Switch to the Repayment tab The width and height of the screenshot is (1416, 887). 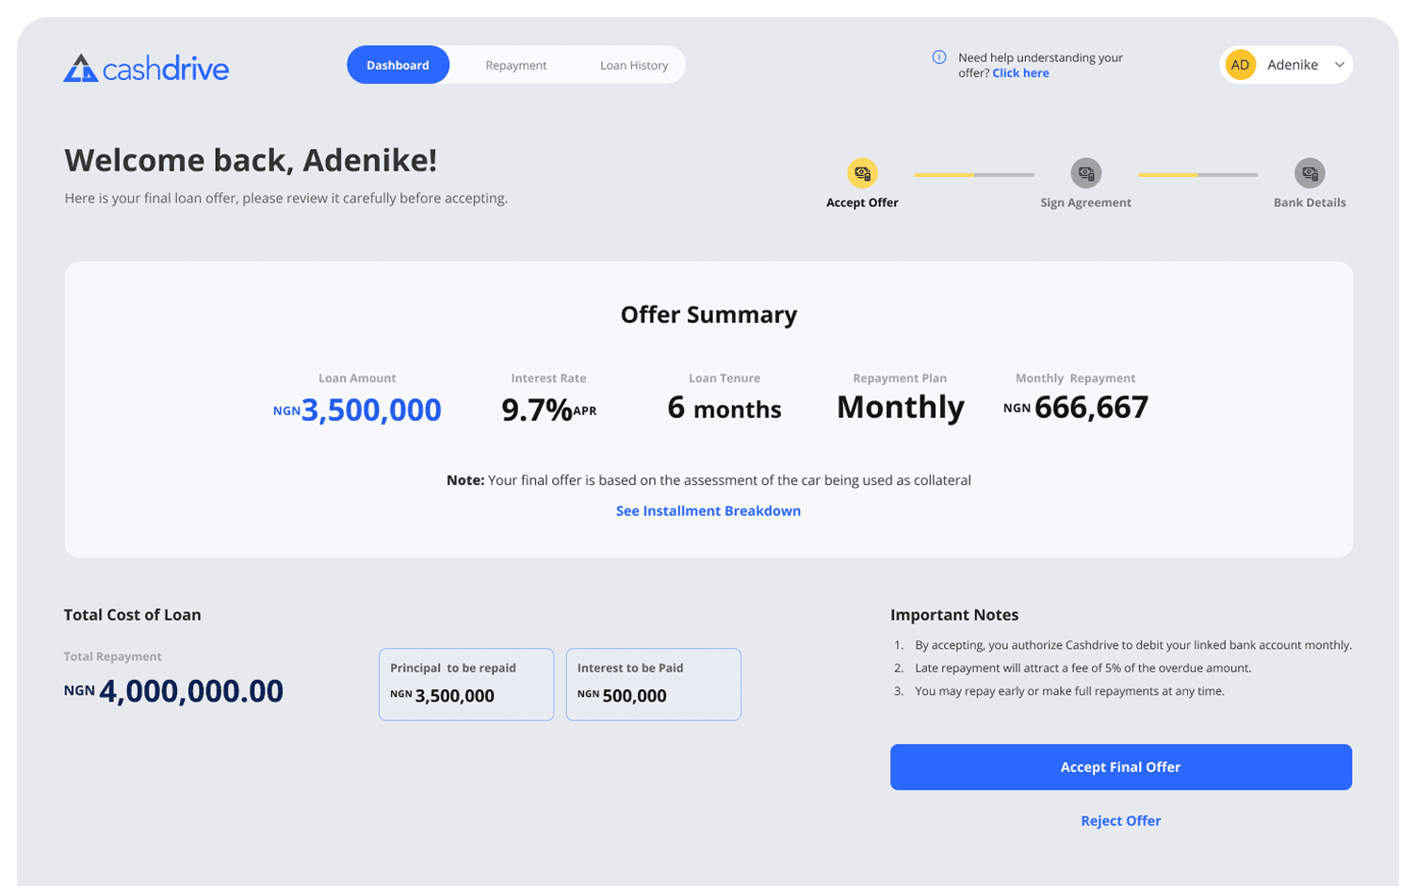[515, 64]
